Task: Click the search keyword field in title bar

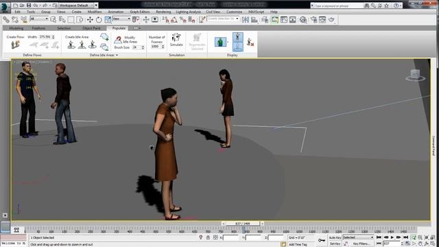Action: pyautogui.click(x=338, y=5)
